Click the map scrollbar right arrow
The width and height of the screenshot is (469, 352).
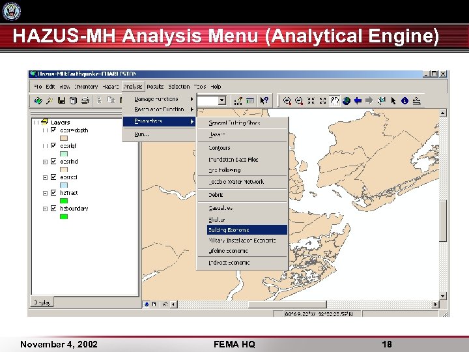click(x=436, y=304)
